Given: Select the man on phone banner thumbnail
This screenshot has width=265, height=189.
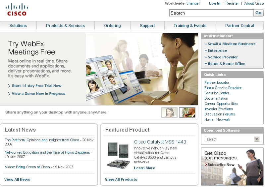Looking at the screenshot, I should (x=187, y=112).
